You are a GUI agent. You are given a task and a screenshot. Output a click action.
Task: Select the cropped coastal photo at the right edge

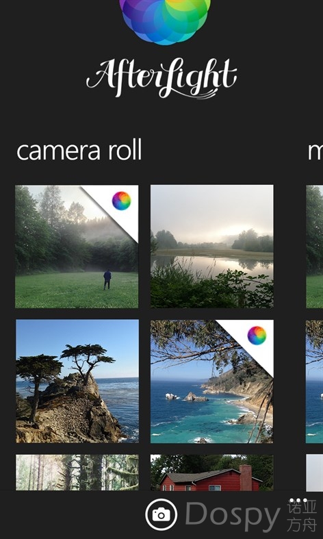coord(314,381)
